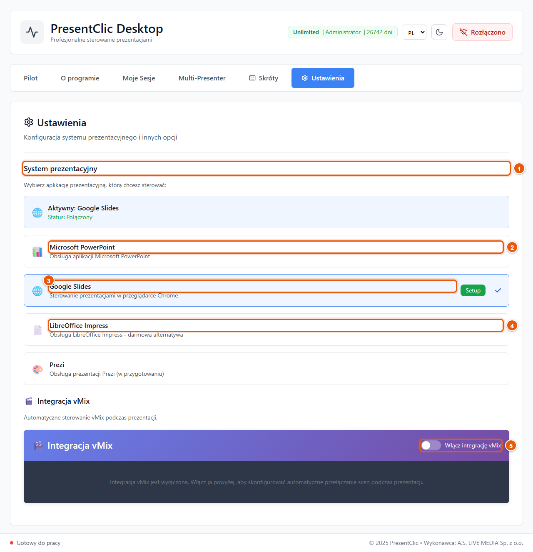533x552 pixels.
Task: Open the Multi-Presenter tab
Action: [202, 78]
